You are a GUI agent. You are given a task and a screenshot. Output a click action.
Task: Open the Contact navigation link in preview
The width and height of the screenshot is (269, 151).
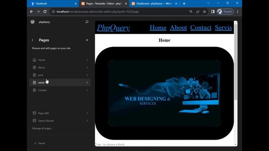coord(201,28)
